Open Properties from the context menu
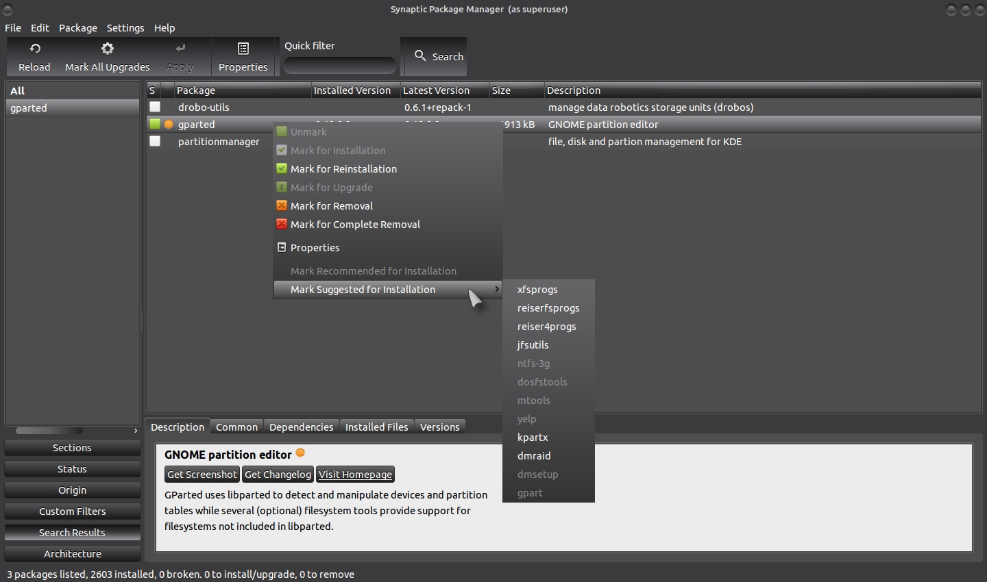Image resolution: width=987 pixels, height=582 pixels. point(315,248)
